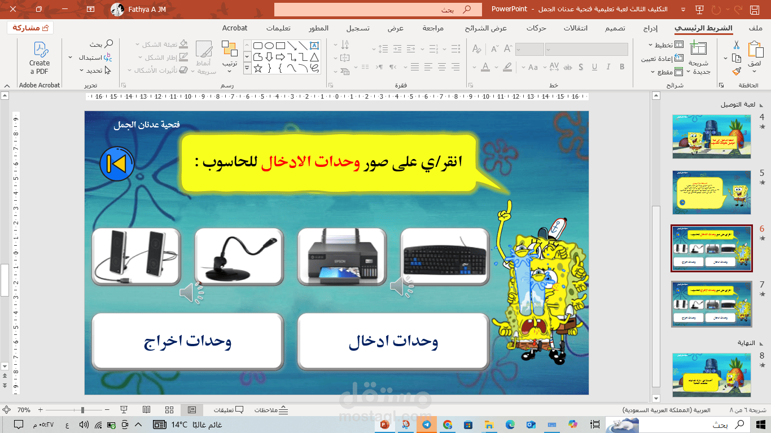This screenshot has height=433, width=771.
Task: Click the Bold B button
Action: 623,67
